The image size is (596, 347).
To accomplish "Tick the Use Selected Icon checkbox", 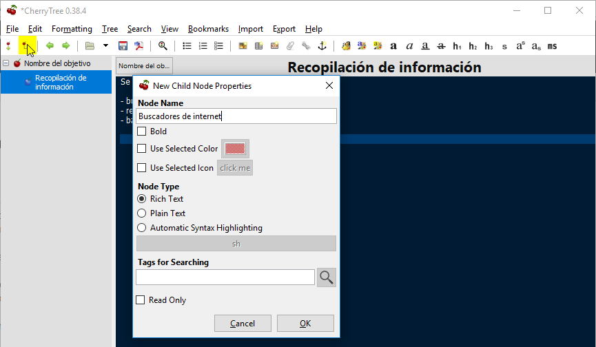I will pos(141,168).
